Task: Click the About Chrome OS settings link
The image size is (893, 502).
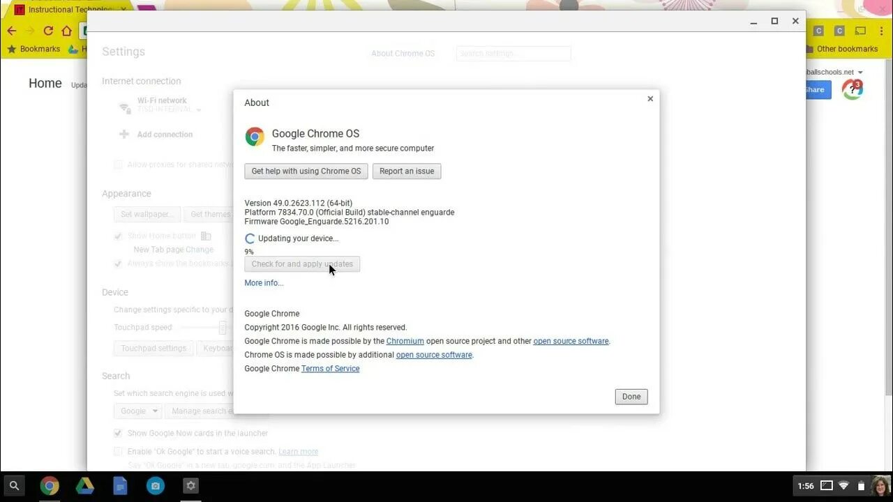Action: (403, 54)
